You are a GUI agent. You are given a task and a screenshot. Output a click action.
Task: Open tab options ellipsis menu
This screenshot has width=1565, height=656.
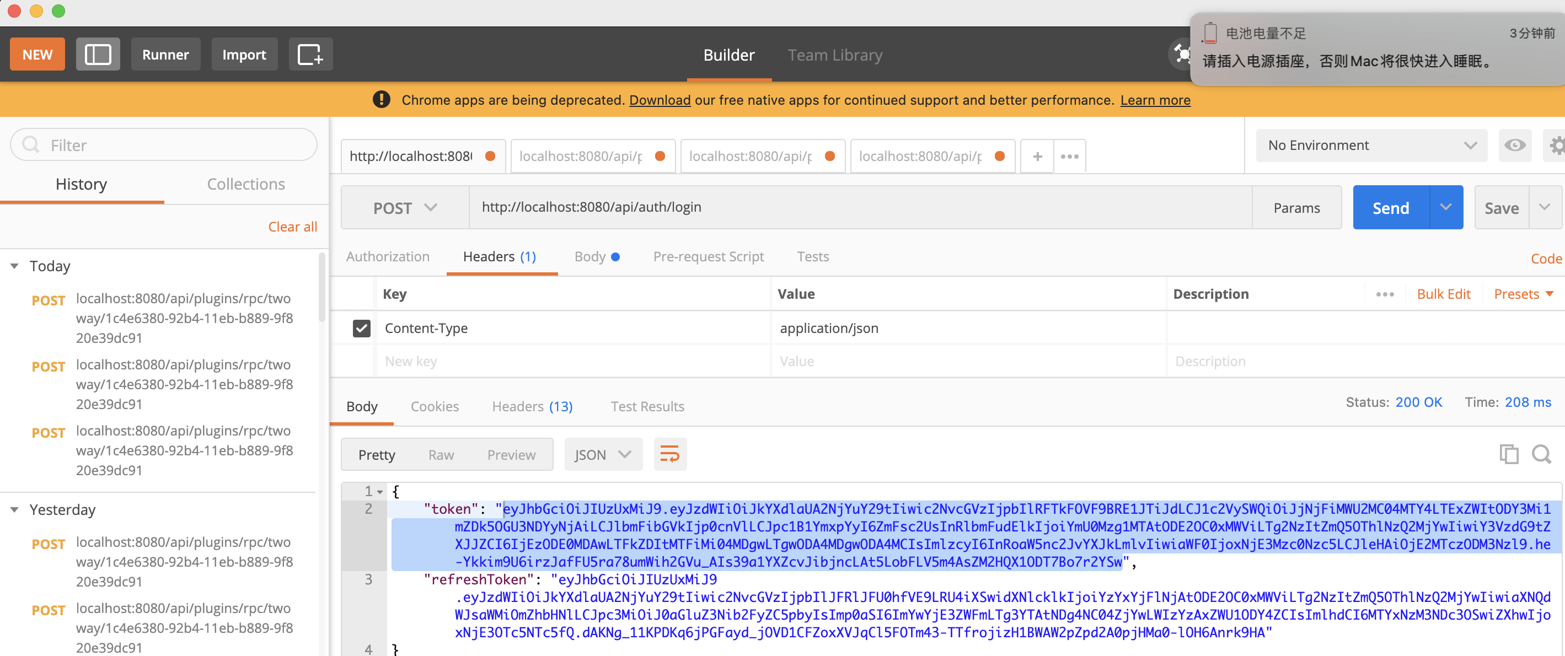(1069, 157)
